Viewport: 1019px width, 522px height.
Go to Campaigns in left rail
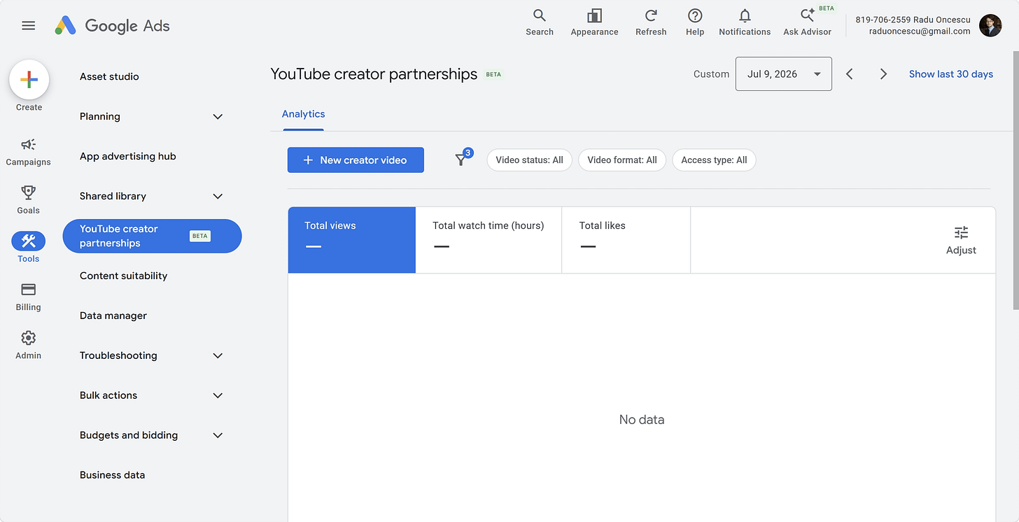tap(29, 152)
